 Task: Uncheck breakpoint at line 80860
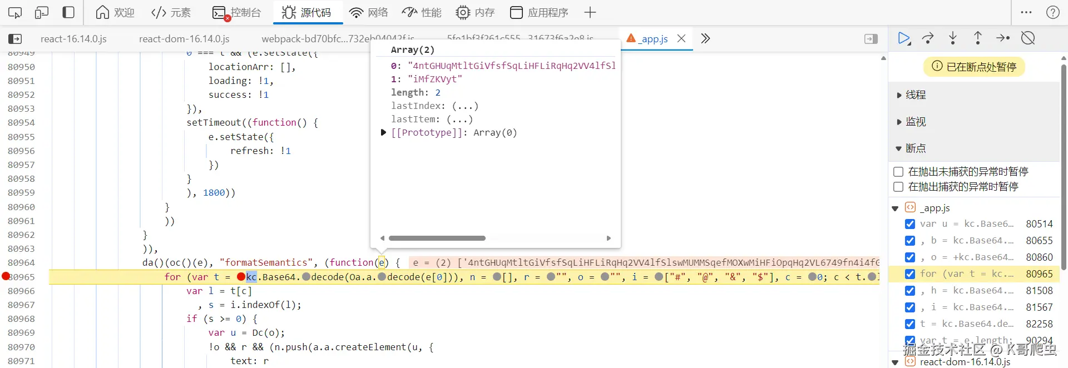click(x=910, y=257)
